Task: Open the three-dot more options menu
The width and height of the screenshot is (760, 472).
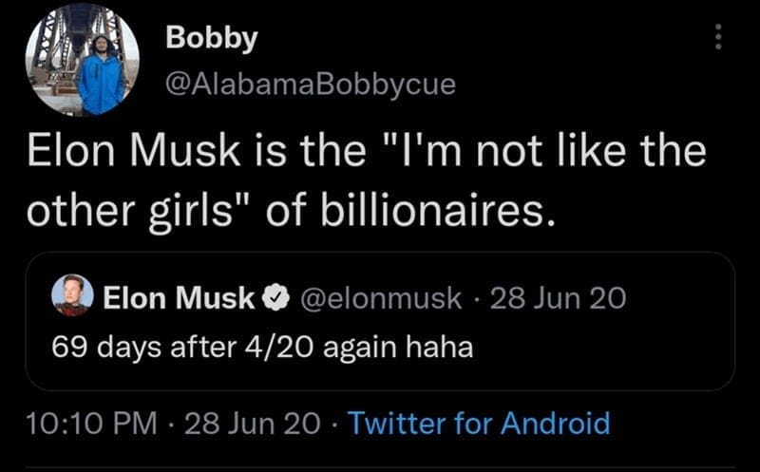Action: [718, 37]
